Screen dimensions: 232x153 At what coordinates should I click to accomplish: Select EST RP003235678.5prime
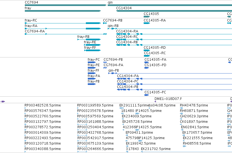pos(95,111)
